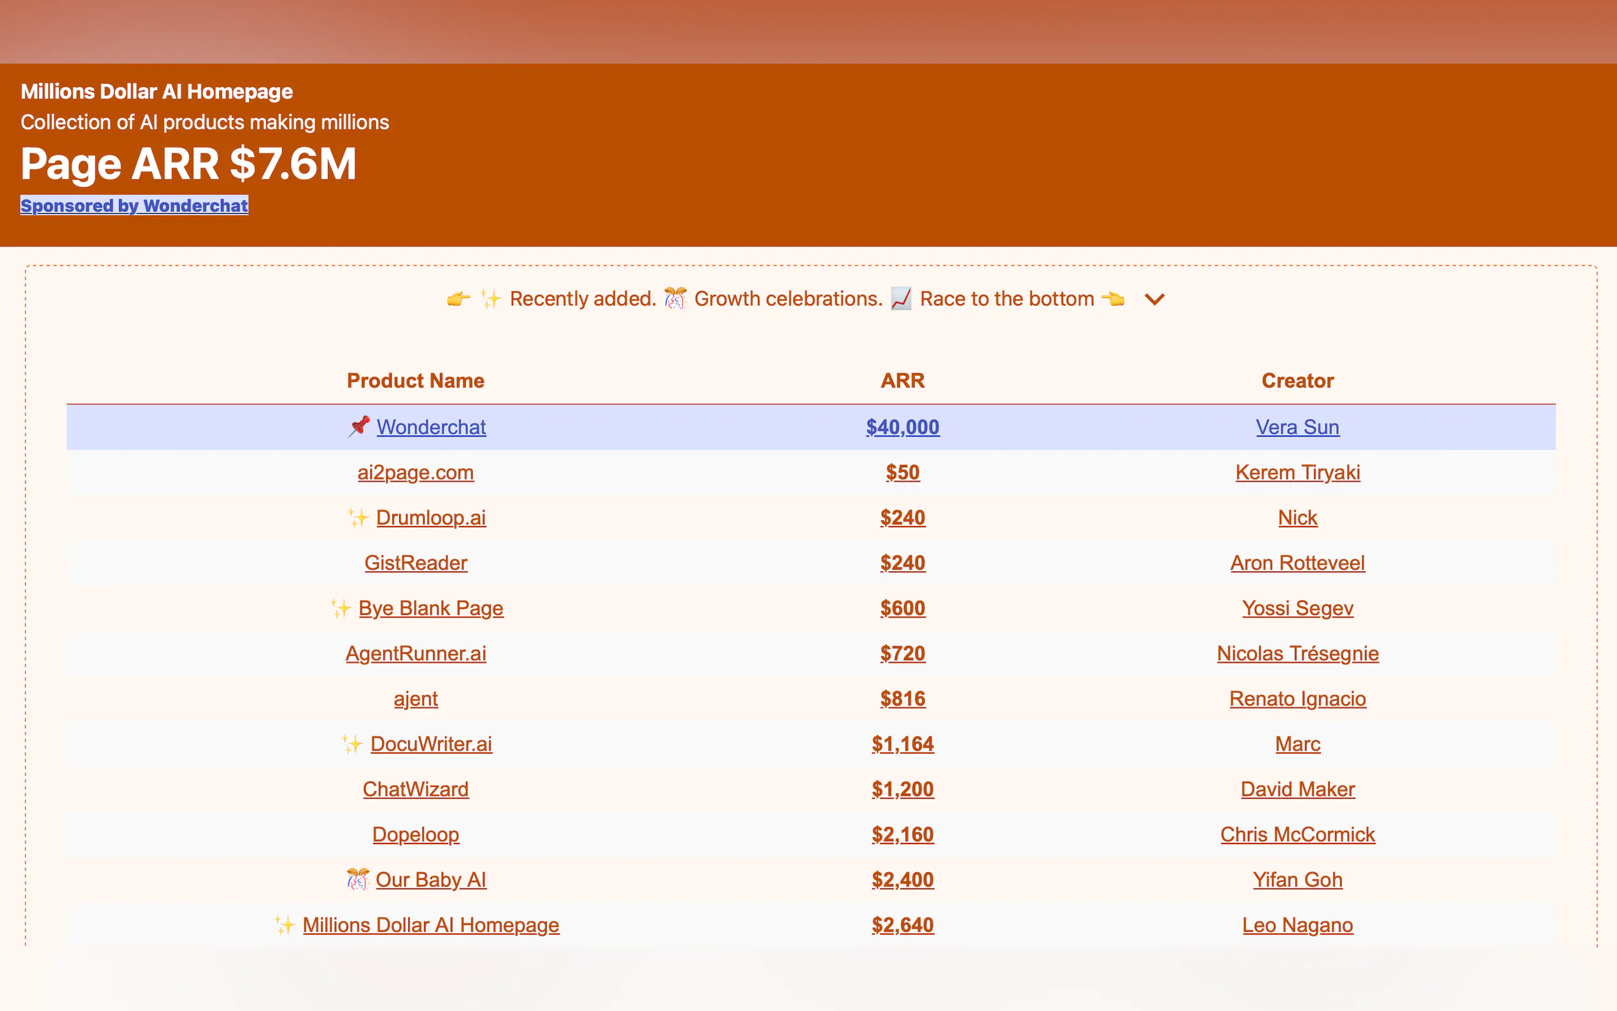Screen dimensions: 1617x1011
Task: Click the Product Name column header
Action: pos(416,381)
